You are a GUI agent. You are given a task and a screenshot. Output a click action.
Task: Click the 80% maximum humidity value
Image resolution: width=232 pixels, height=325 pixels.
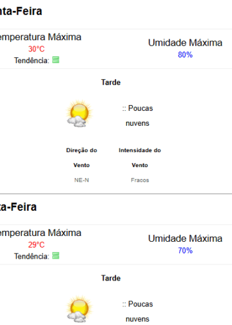coord(185,55)
